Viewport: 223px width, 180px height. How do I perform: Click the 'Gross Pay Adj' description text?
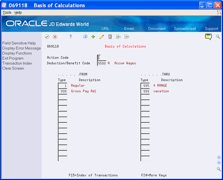click(x=84, y=91)
